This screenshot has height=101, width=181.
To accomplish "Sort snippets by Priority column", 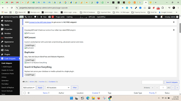I will point(153,93).
